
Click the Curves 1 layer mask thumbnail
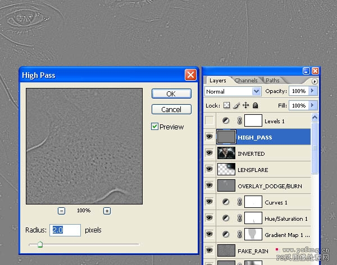(x=253, y=202)
